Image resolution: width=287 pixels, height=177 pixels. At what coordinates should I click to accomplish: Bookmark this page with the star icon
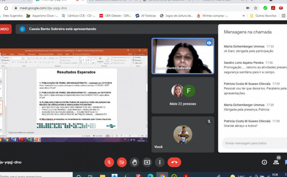pos(255,8)
